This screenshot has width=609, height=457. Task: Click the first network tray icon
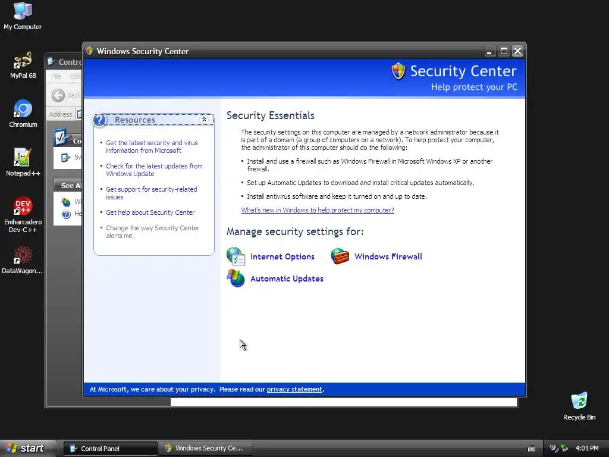tap(554, 448)
